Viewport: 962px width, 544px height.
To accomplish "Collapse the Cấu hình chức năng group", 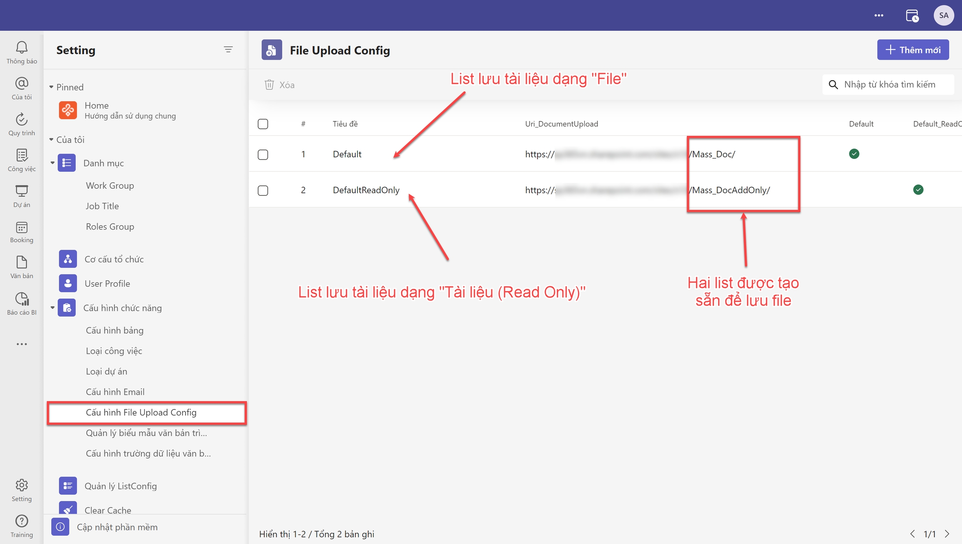I will point(53,308).
